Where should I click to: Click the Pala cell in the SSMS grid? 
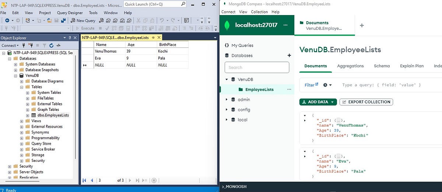(172, 58)
